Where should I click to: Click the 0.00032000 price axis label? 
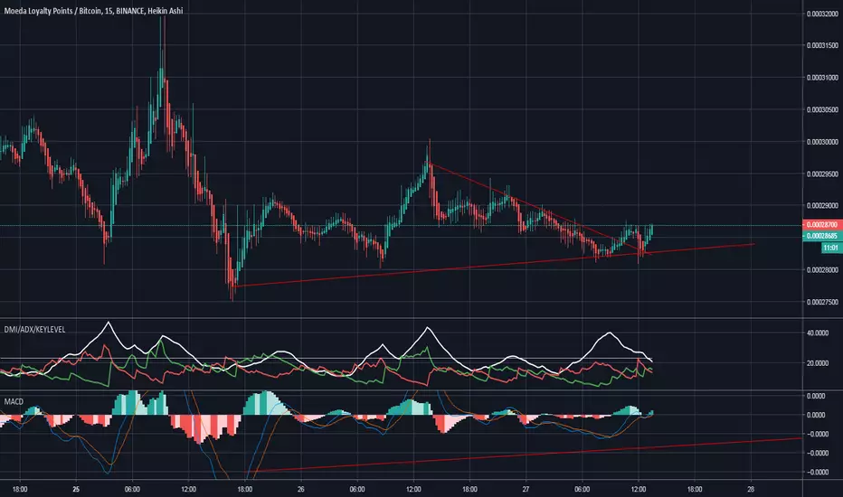pos(822,14)
